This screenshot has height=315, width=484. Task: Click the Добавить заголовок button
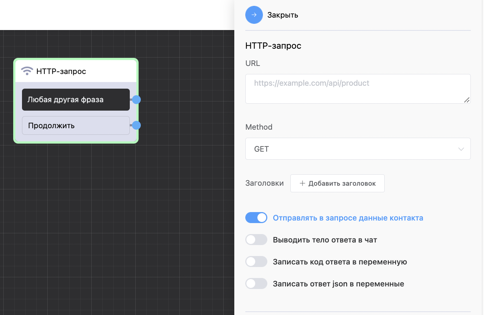pos(337,183)
